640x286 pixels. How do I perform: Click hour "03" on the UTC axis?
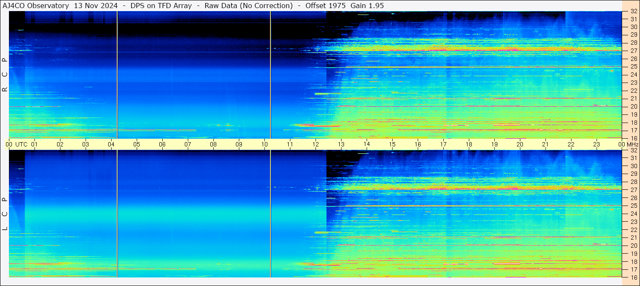[x=86, y=144]
